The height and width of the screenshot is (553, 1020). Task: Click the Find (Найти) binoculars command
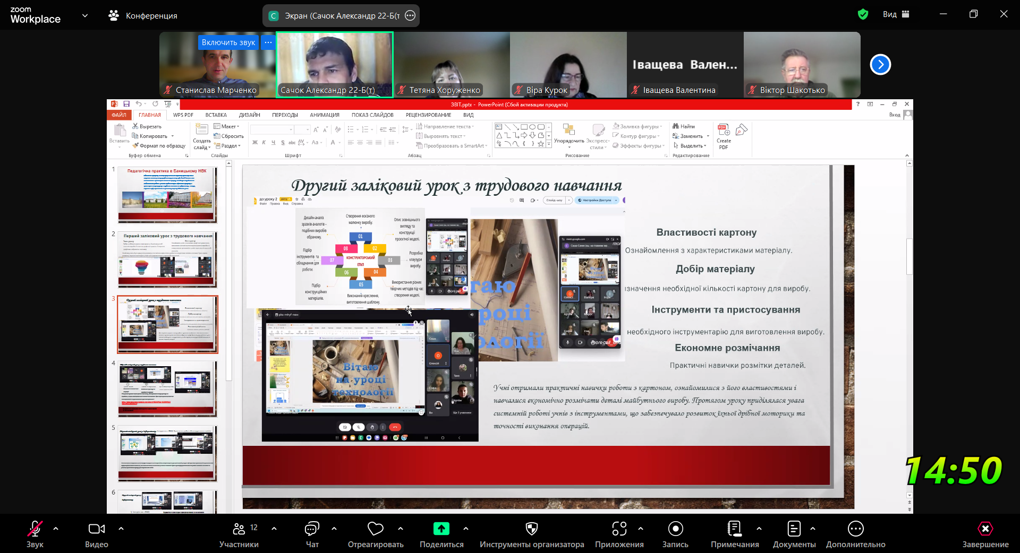pyautogui.click(x=684, y=126)
